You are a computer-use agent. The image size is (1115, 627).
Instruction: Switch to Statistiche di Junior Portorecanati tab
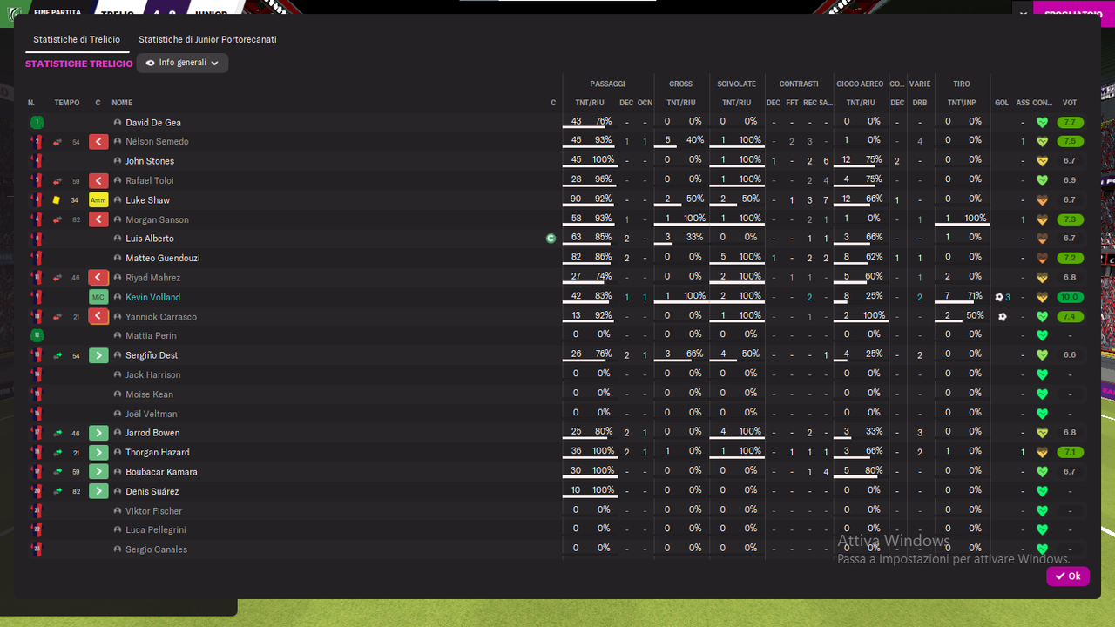click(x=207, y=39)
